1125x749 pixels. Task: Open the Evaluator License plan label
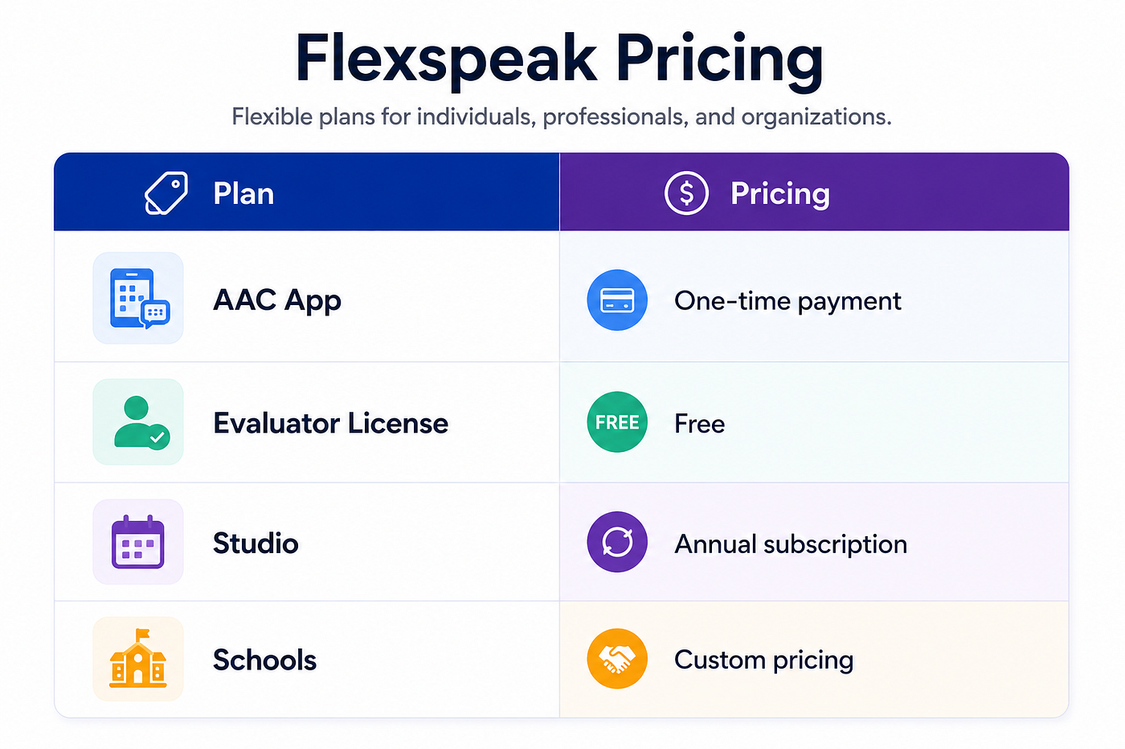[x=330, y=423]
